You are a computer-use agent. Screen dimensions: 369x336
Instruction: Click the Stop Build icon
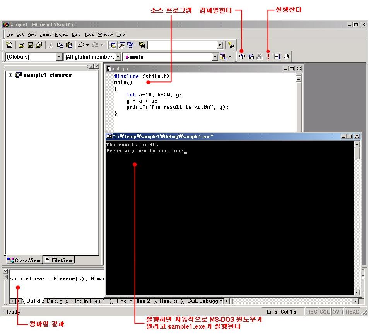pyautogui.click(x=259, y=57)
